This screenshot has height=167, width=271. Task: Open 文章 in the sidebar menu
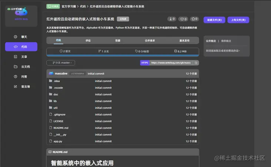[24, 57]
